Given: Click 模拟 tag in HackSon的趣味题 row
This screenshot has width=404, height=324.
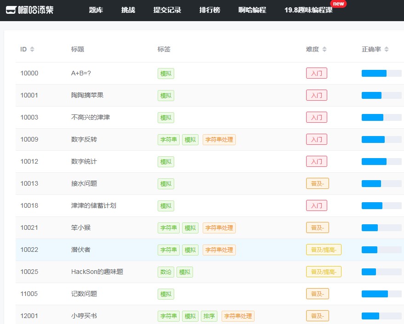Looking at the screenshot, I should pyautogui.click(x=185, y=272).
